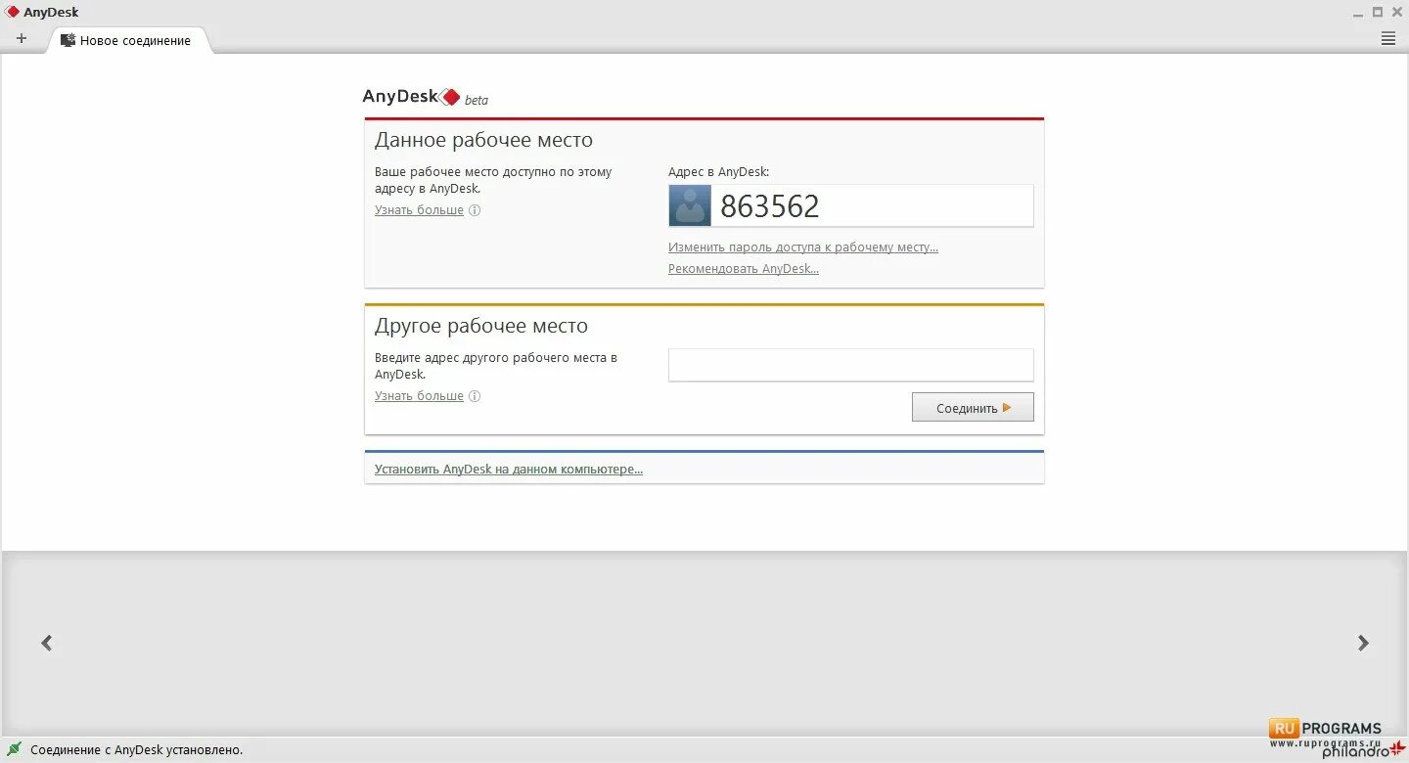Minimize the AnyDesk window

point(1358,13)
